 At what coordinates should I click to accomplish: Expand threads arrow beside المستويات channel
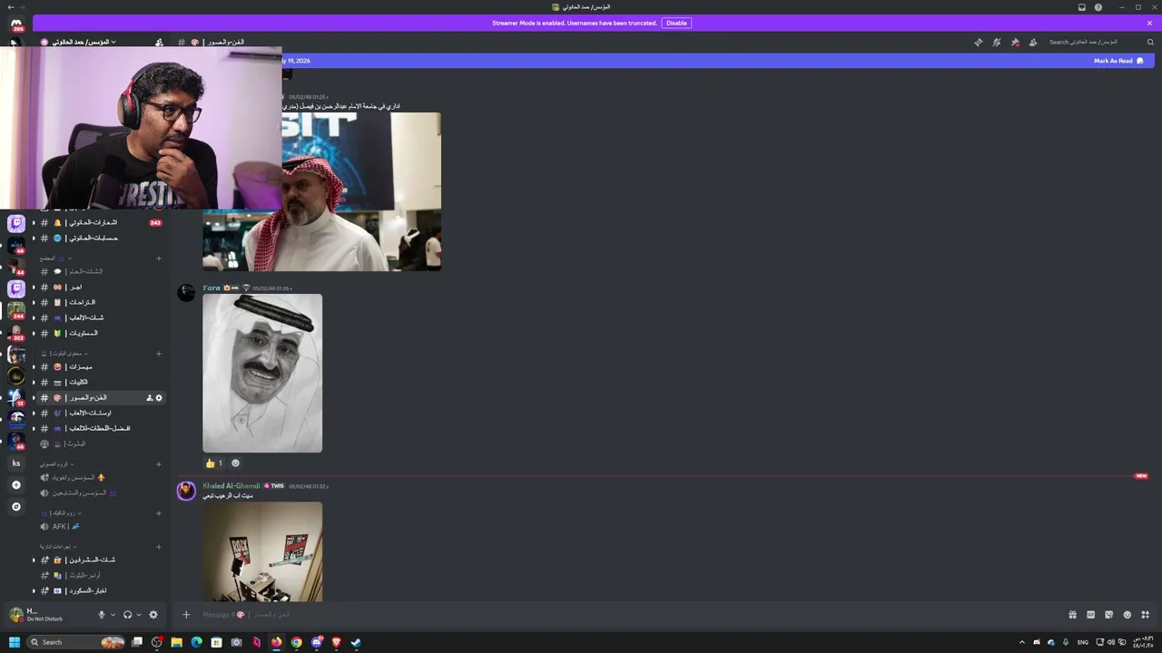coord(34,334)
